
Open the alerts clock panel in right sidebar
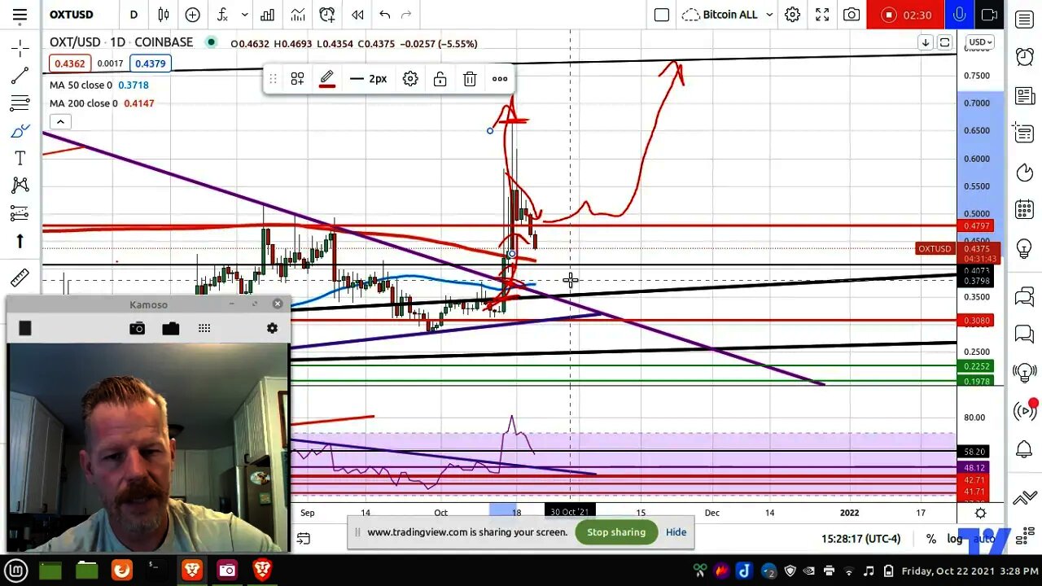click(1024, 57)
